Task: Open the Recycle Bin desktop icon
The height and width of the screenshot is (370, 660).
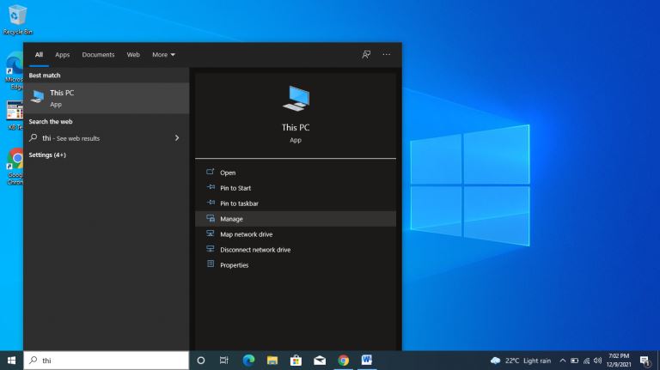Action: [17, 20]
